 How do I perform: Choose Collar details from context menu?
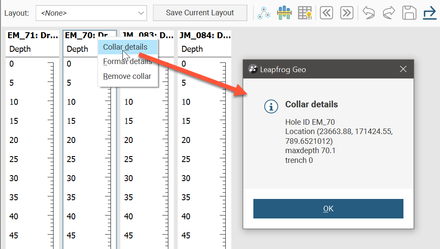pos(128,47)
